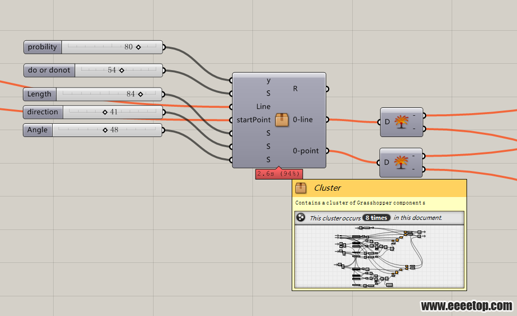Screen dimensions: 517x316
Task: Click the cluster occurrence globe icon
Action: click(x=301, y=217)
